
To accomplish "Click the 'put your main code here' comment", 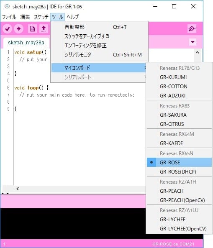I will pos(77,95).
